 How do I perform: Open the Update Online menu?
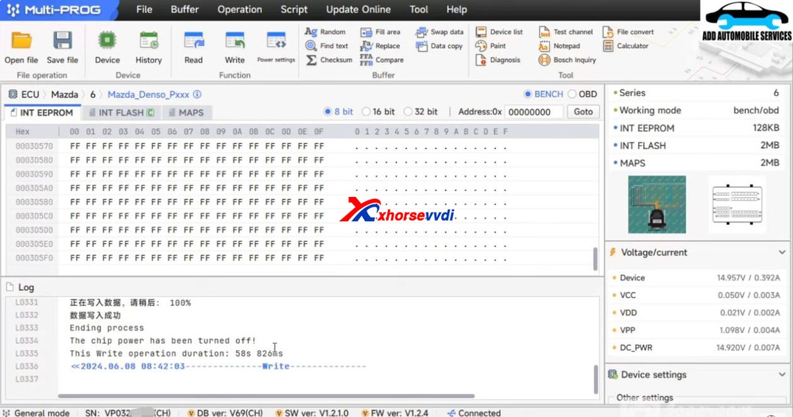[x=358, y=9]
